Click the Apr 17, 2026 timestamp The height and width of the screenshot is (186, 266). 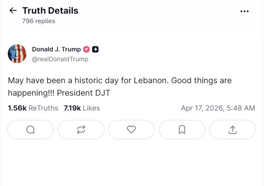[x=218, y=108]
